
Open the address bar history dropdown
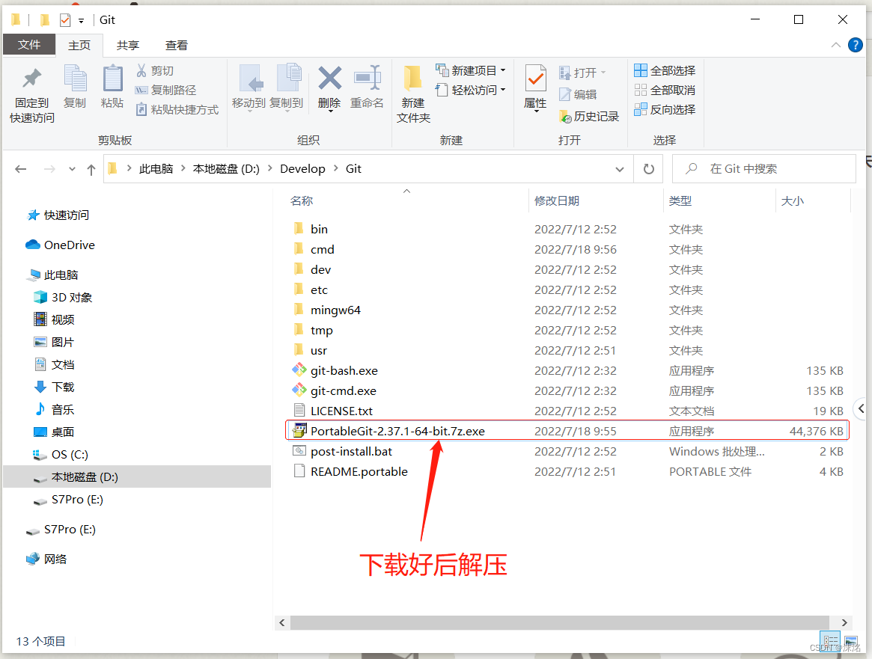[x=620, y=170]
